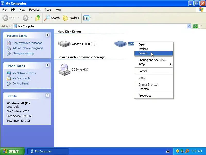Viewport: 206px width, 155px height.
Task: Click the Control Panel icon in Other Places
Action: 9,83
